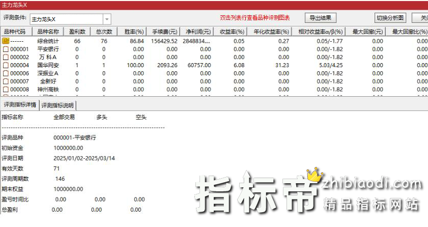Open the 评测条件 dropdown arrow
The image size is (428, 227).
107,19
